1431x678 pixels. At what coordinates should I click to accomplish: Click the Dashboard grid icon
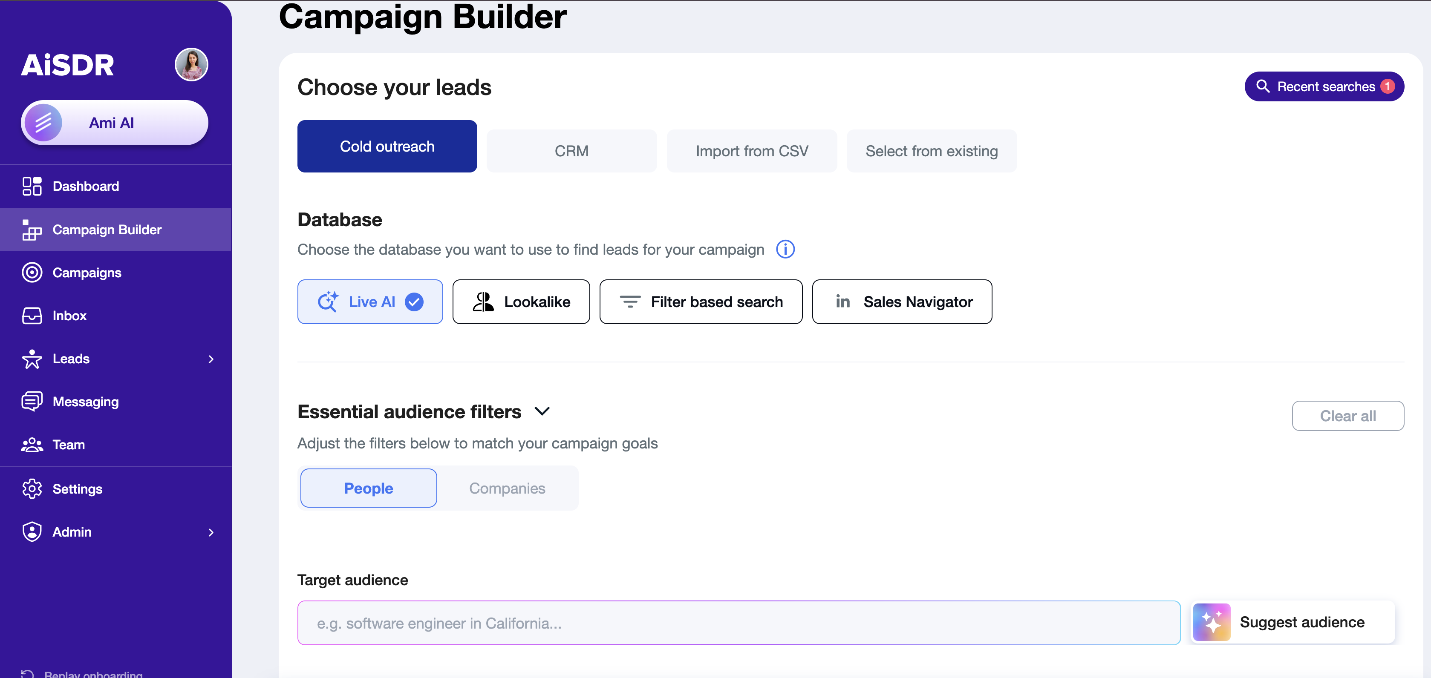pyautogui.click(x=32, y=186)
